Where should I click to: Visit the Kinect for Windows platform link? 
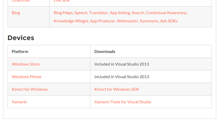(30, 89)
